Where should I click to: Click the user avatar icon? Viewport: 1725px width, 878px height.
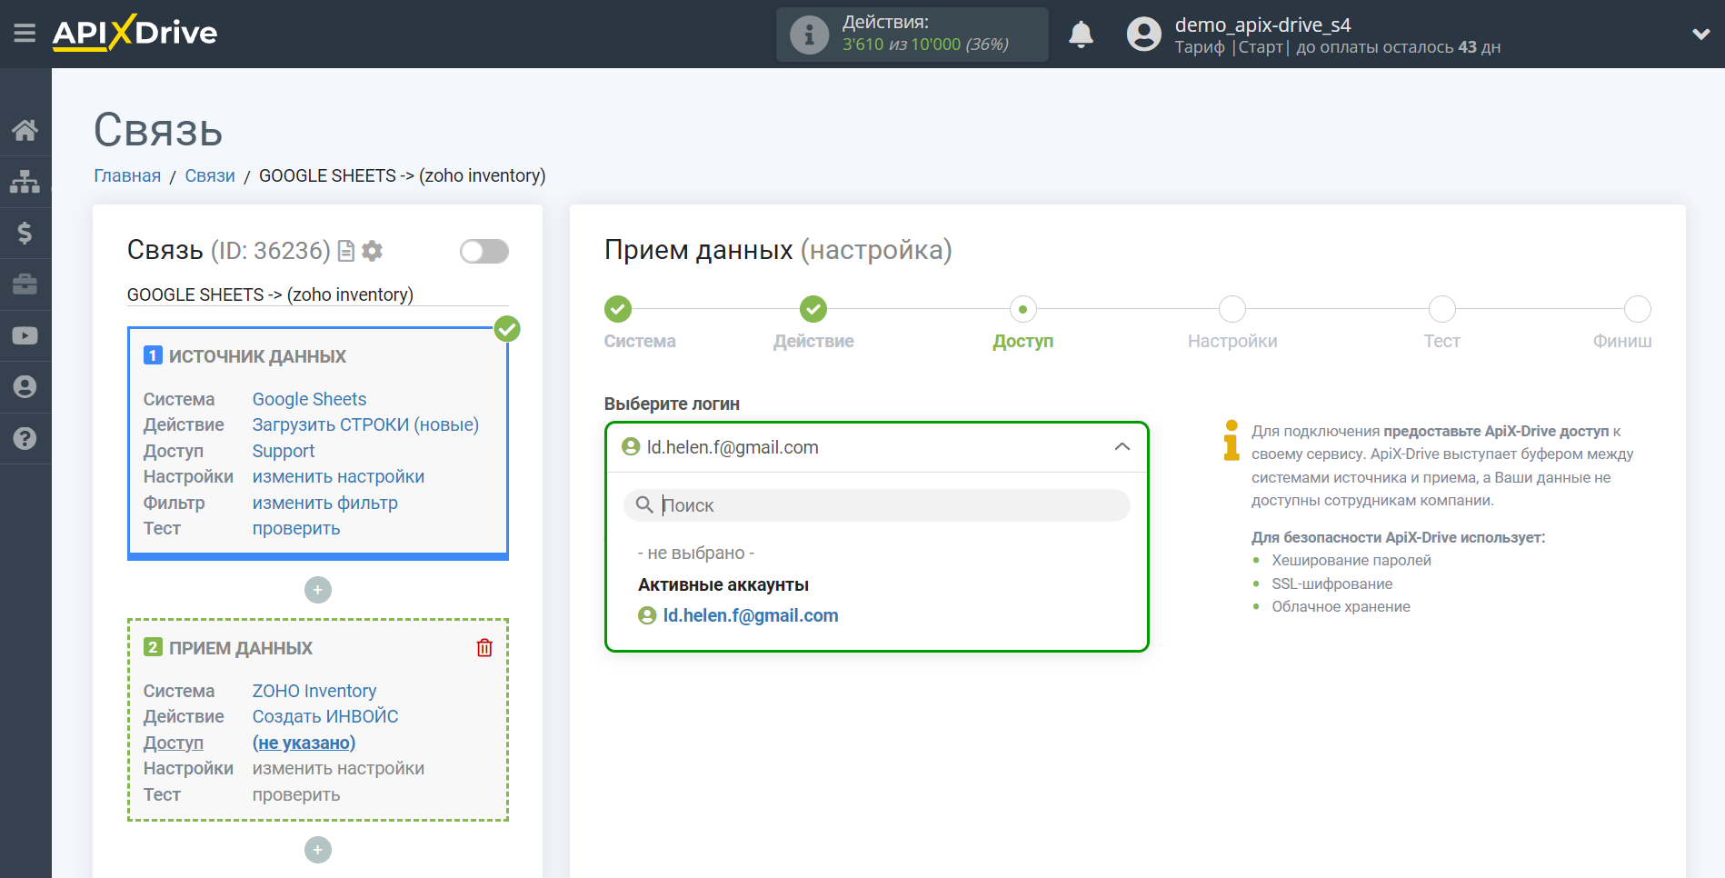tap(1143, 35)
